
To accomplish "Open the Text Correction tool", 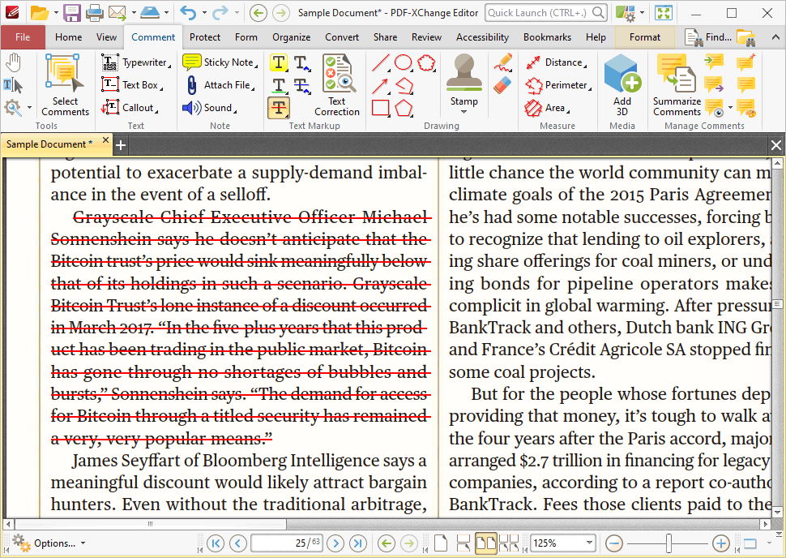I will pos(337,85).
